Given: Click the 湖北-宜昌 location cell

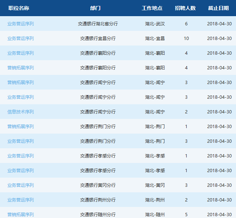Looking at the screenshot, I should pyautogui.click(x=155, y=39).
